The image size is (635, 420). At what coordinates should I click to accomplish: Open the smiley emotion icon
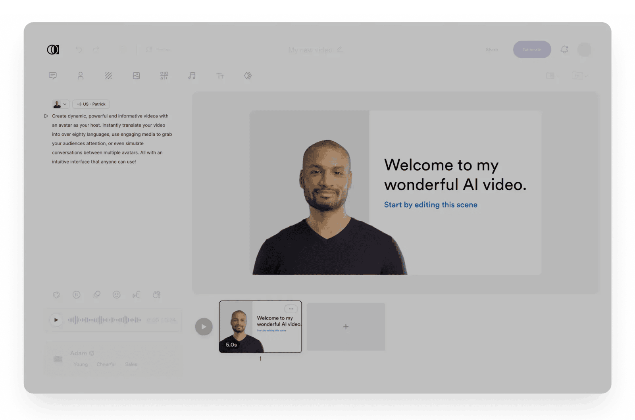coord(116,295)
